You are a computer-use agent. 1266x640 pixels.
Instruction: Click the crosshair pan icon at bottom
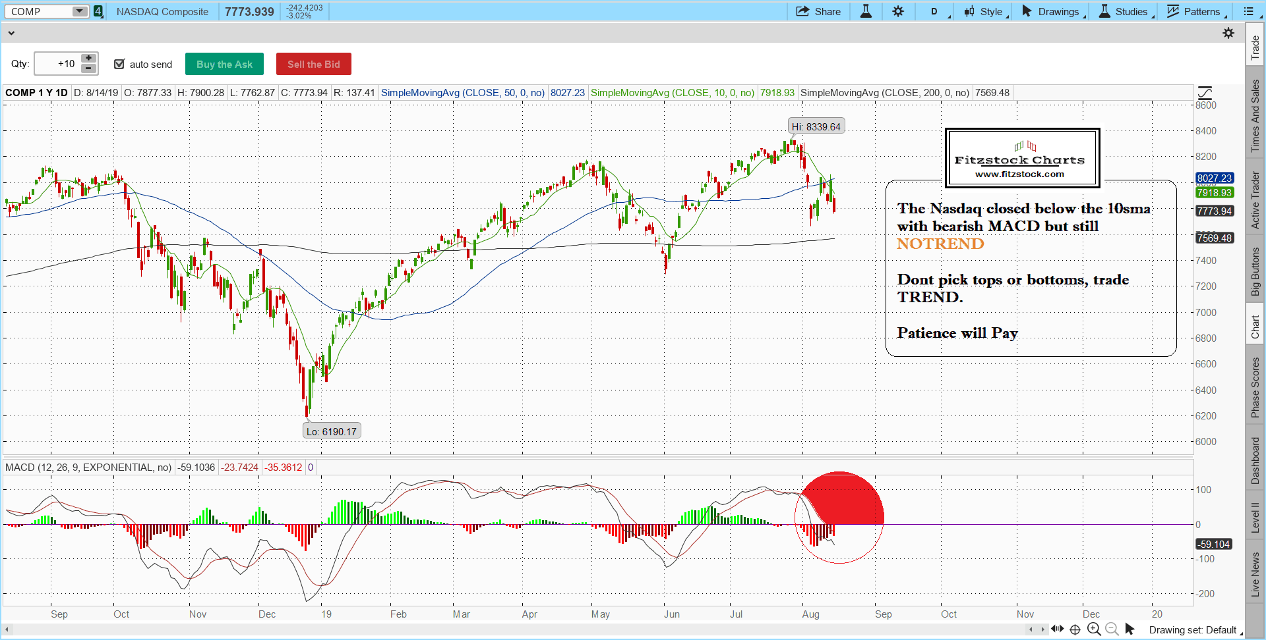click(1075, 629)
